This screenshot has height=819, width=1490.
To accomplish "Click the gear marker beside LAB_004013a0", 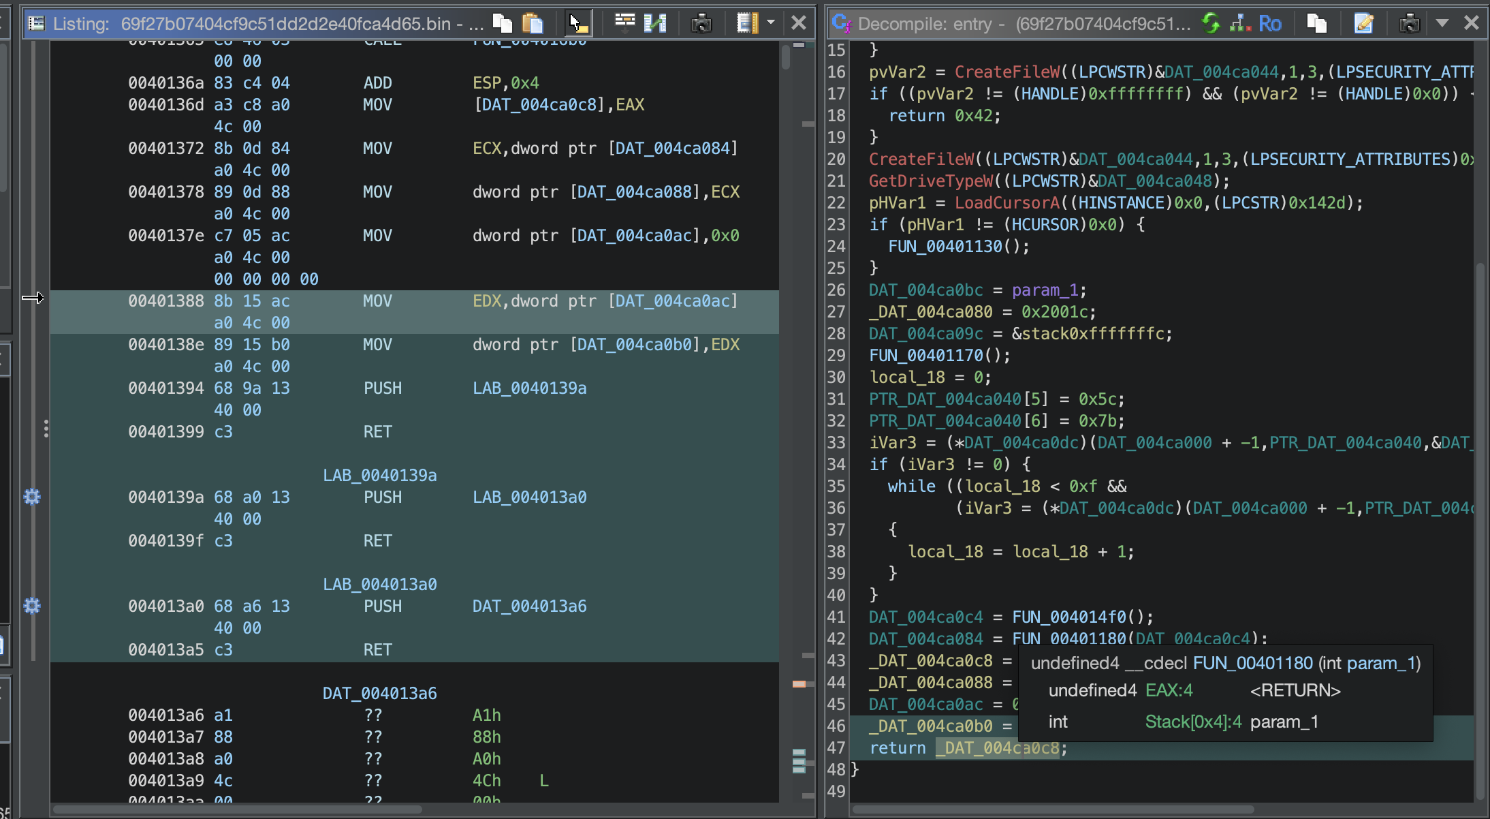I will coord(32,606).
